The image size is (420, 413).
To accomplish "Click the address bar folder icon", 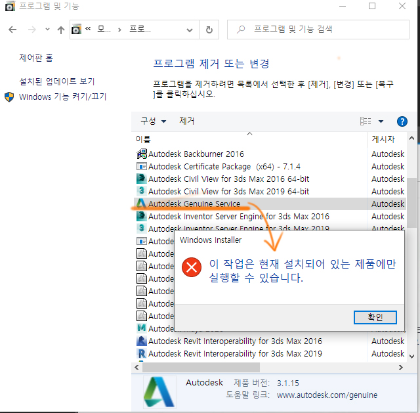I will (x=76, y=29).
